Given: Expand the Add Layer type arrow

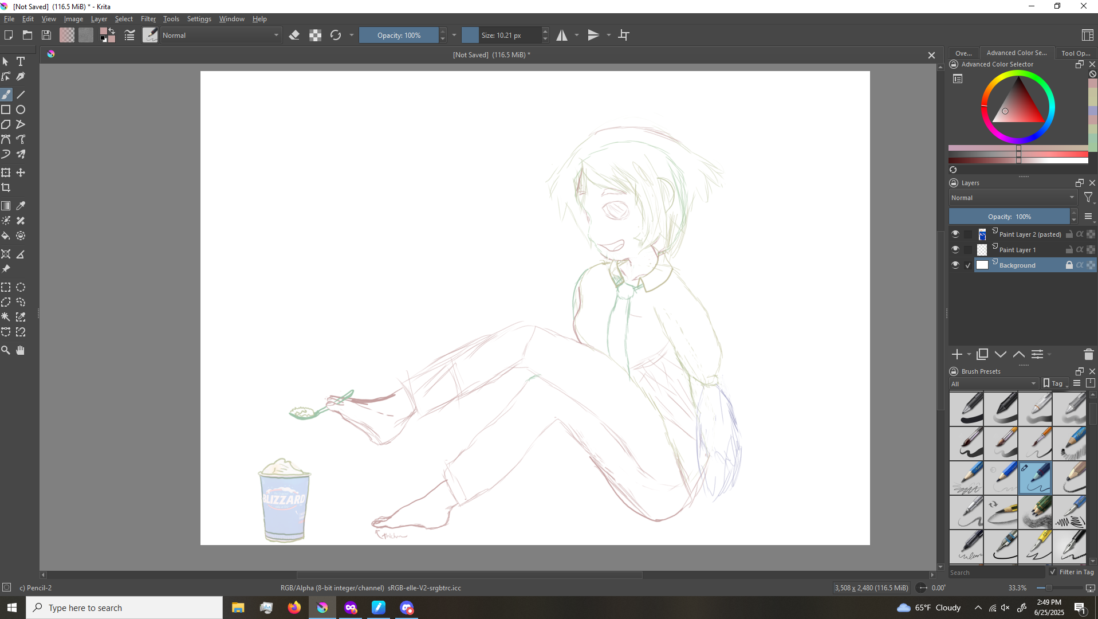Looking at the screenshot, I should pos(969,354).
